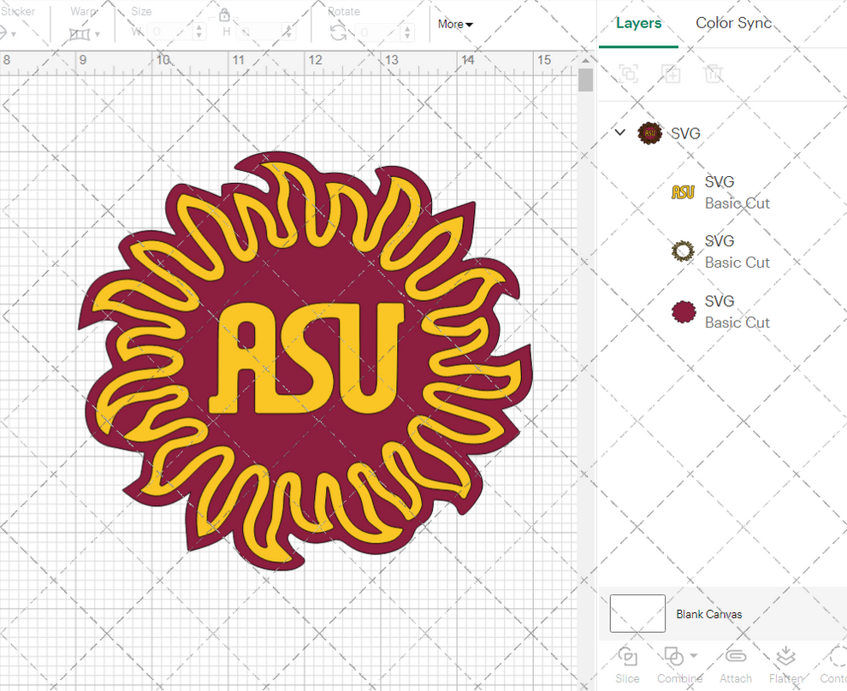Toggle the size lock aspect ratio
The height and width of the screenshot is (691, 847).
[x=224, y=15]
